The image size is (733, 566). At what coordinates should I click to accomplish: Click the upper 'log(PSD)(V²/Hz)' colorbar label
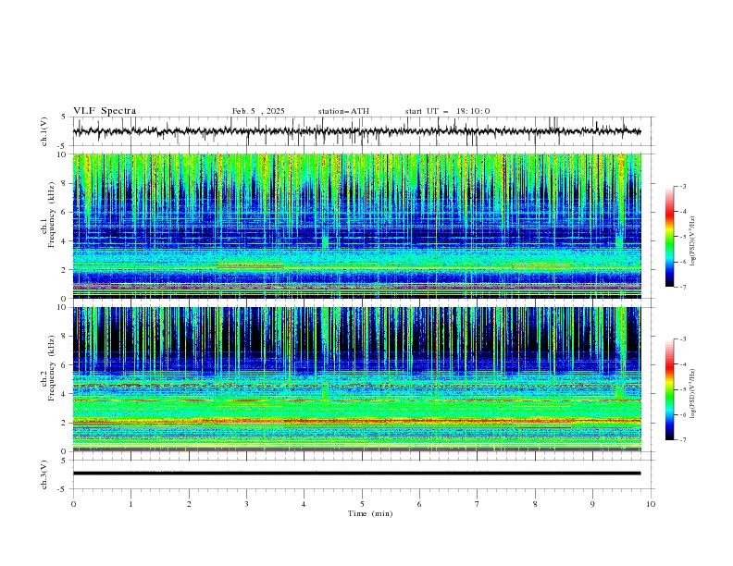[x=692, y=241]
